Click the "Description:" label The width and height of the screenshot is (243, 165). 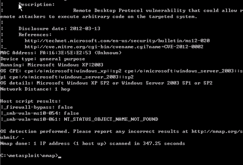[x=37, y=5]
